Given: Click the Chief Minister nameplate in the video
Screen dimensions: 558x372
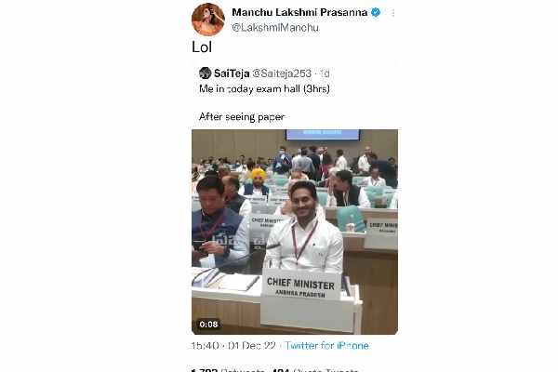Looking at the screenshot, I should tap(301, 287).
